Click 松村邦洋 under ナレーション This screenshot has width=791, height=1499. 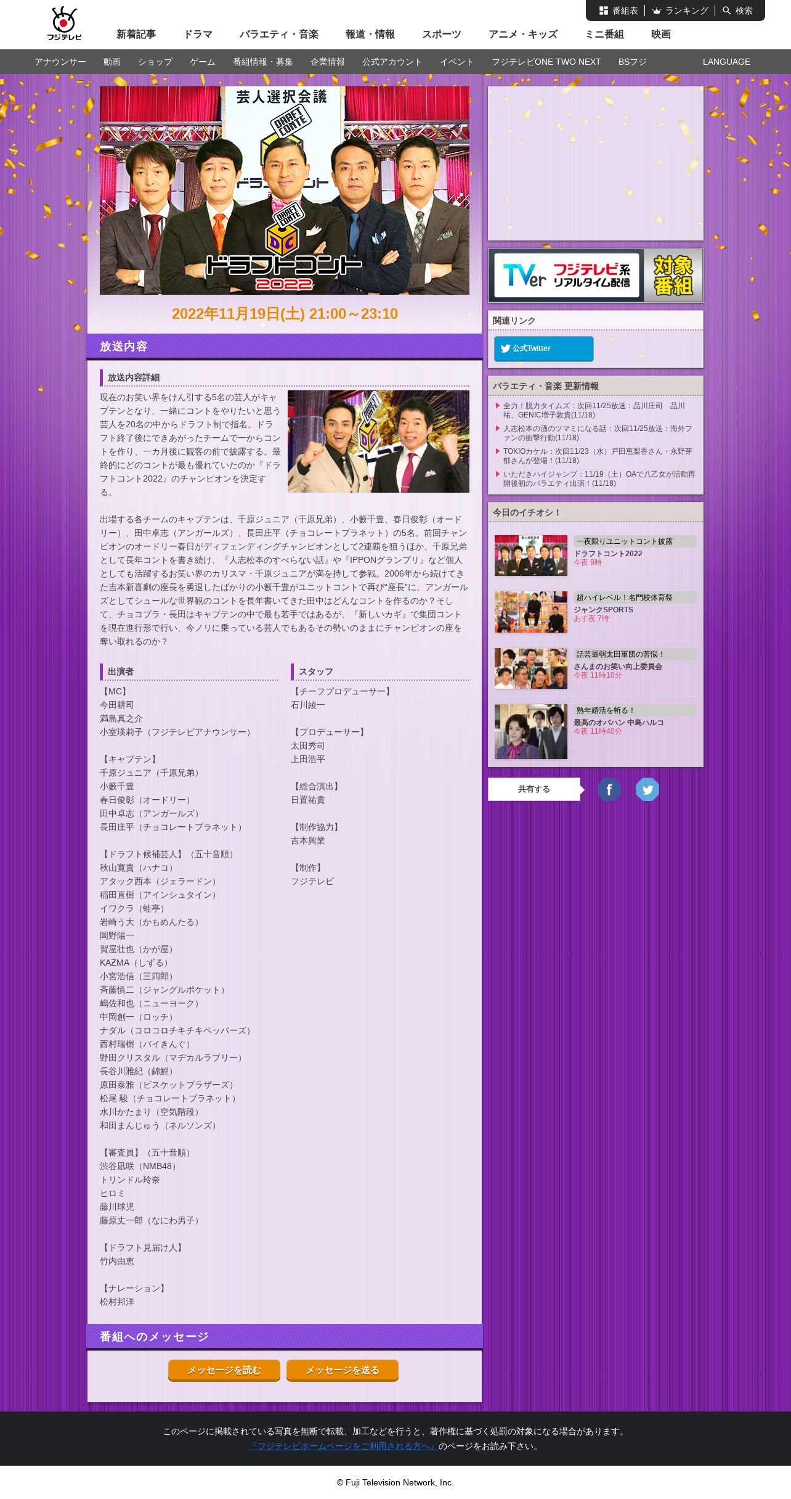pos(117,1302)
